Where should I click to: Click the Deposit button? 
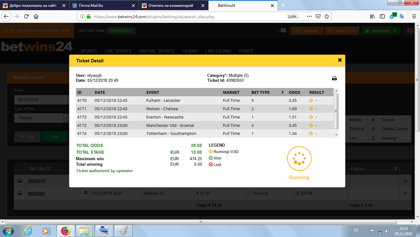click(307, 31)
